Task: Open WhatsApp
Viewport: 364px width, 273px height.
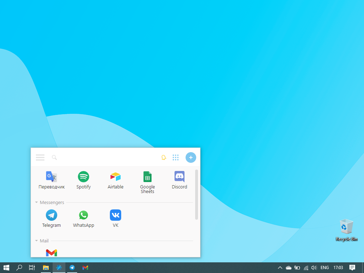Action: click(x=83, y=215)
